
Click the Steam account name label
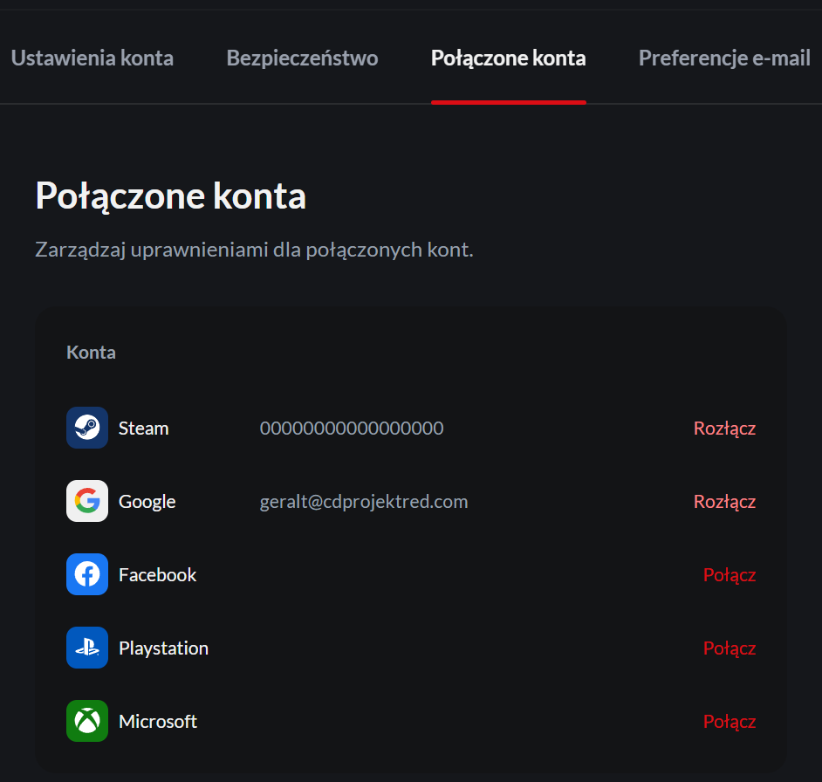144,428
